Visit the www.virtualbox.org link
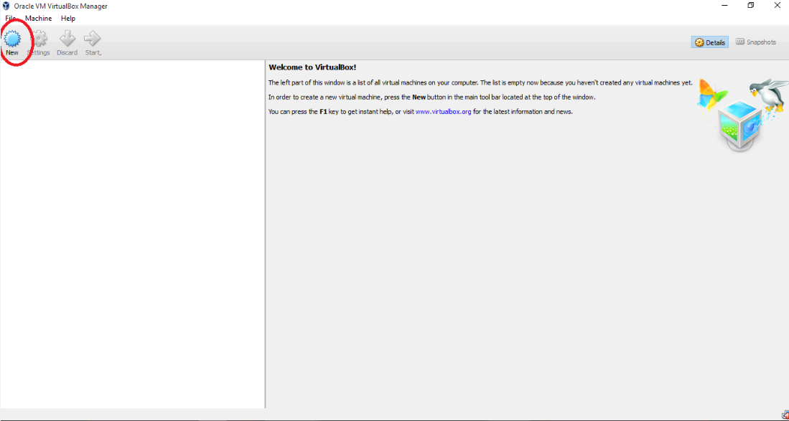Image resolution: width=789 pixels, height=421 pixels. [443, 112]
